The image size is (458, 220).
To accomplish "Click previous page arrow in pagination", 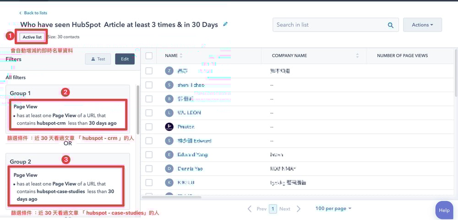I will coord(250,209).
